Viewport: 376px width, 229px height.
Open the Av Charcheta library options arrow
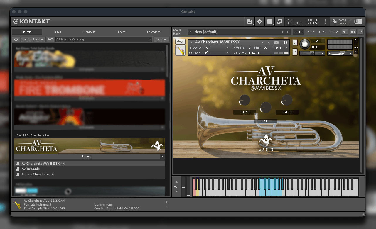pos(162,157)
